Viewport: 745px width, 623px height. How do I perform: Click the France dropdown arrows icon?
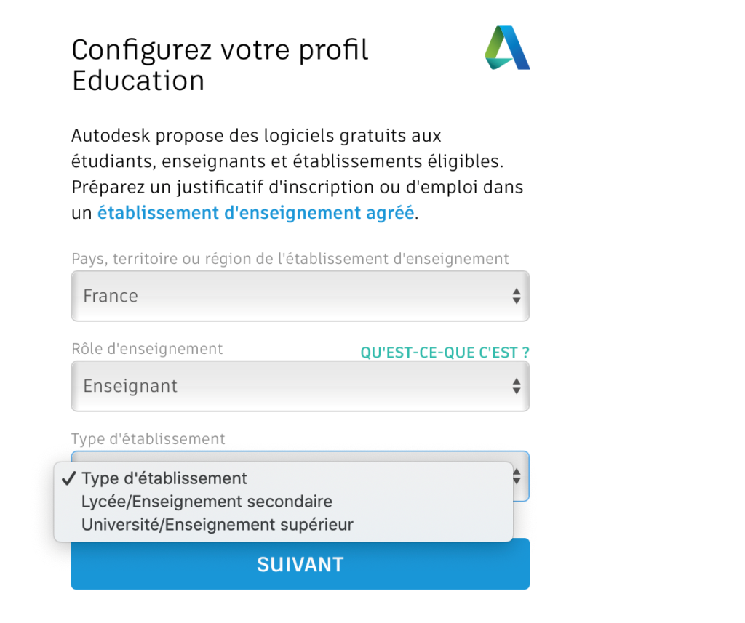coord(517,296)
